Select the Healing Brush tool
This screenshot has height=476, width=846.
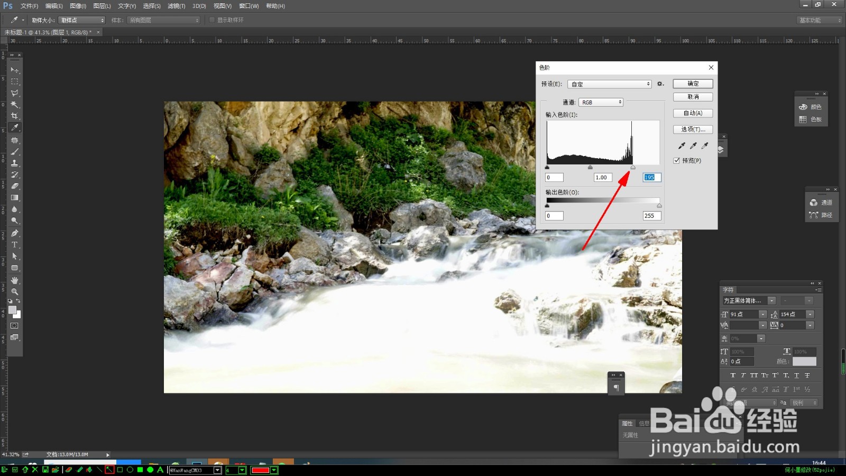coord(15,140)
